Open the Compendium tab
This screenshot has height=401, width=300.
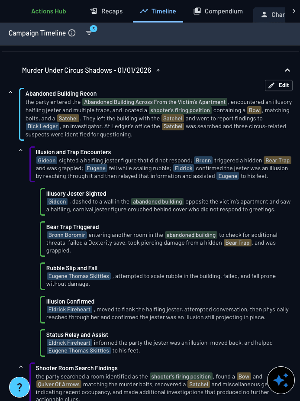[x=218, y=11]
